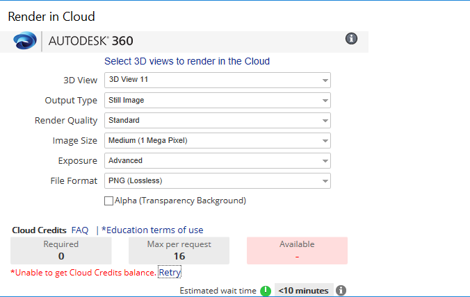Open the 3D View dropdown

[218, 80]
